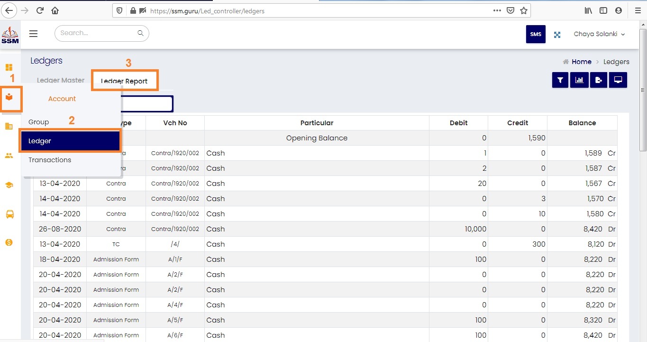Expand the Chaya Solanki user dropdown

(x=599, y=34)
